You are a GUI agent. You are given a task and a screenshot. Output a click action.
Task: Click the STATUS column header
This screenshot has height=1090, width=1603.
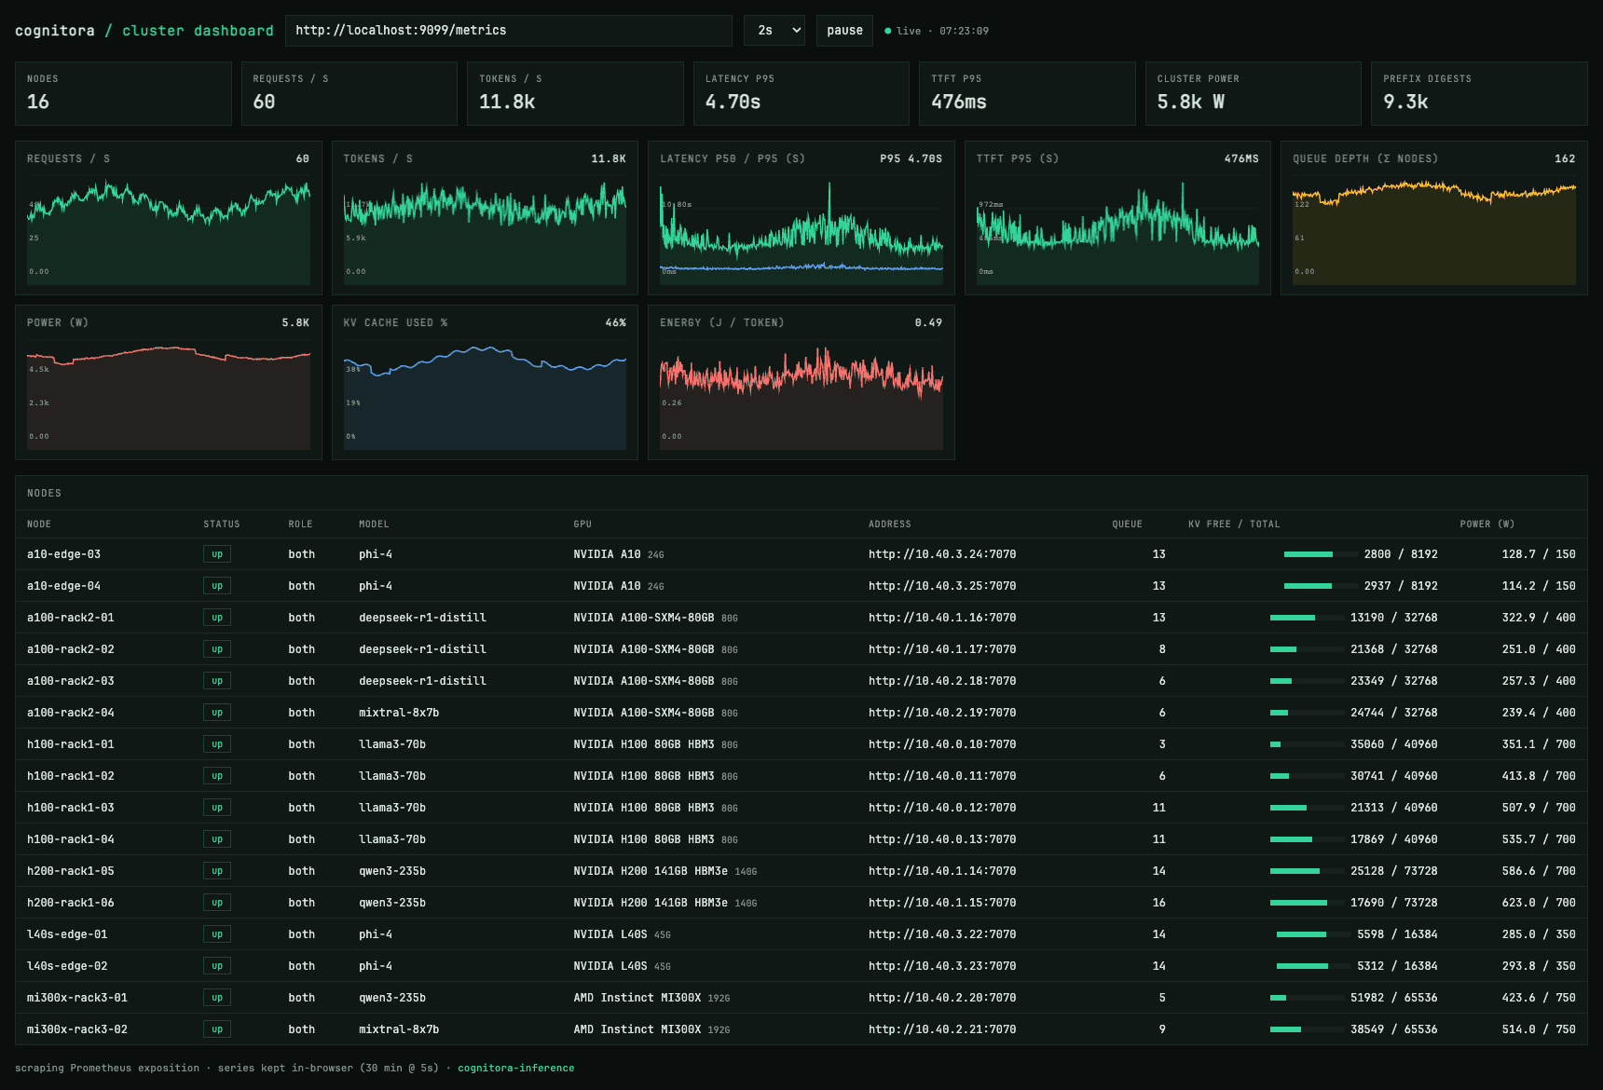tap(222, 525)
